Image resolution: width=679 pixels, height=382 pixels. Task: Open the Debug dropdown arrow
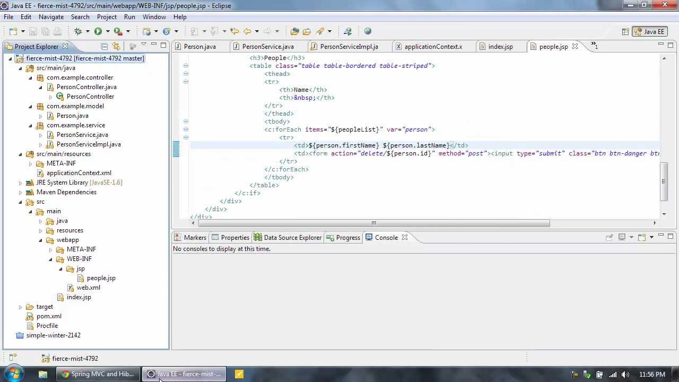click(x=87, y=31)
